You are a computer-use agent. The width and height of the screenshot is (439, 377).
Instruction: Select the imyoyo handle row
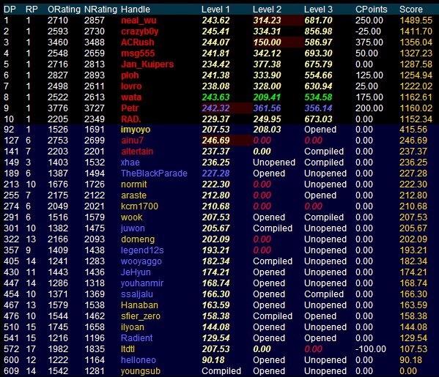pos(220,130)
